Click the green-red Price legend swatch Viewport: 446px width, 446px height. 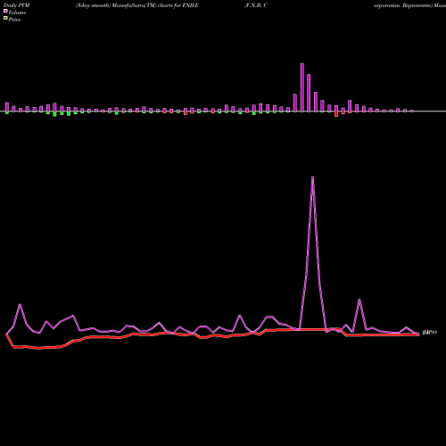point(5,19)
